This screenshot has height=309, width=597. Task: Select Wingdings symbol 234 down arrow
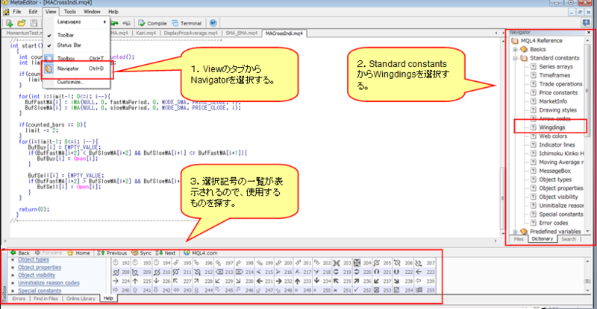tap(322, 281)
